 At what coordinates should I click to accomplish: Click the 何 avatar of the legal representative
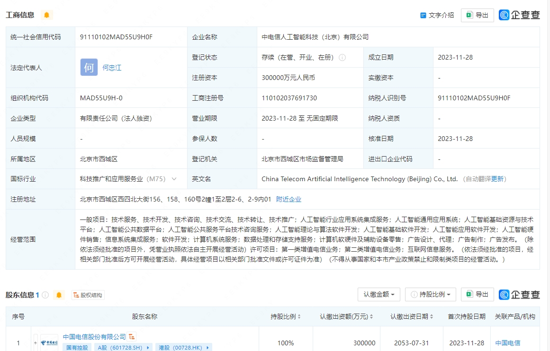pyautogui.click(x=89, y=67)
